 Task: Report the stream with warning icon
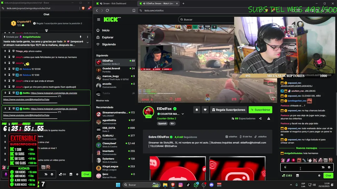click(x=269, y=119)
